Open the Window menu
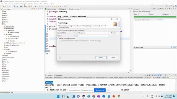This screenshot has height=99, width=177. point(46,4)
